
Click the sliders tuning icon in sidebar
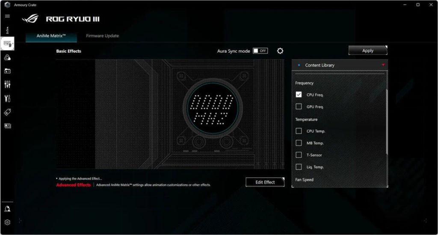pyautogui.click(x=7, y=84)
